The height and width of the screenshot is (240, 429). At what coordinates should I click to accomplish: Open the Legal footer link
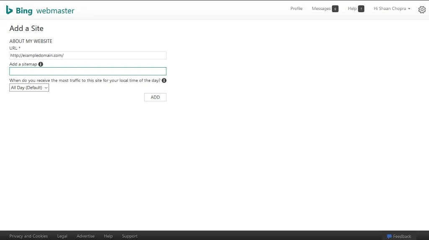click(x=62, y=236)
